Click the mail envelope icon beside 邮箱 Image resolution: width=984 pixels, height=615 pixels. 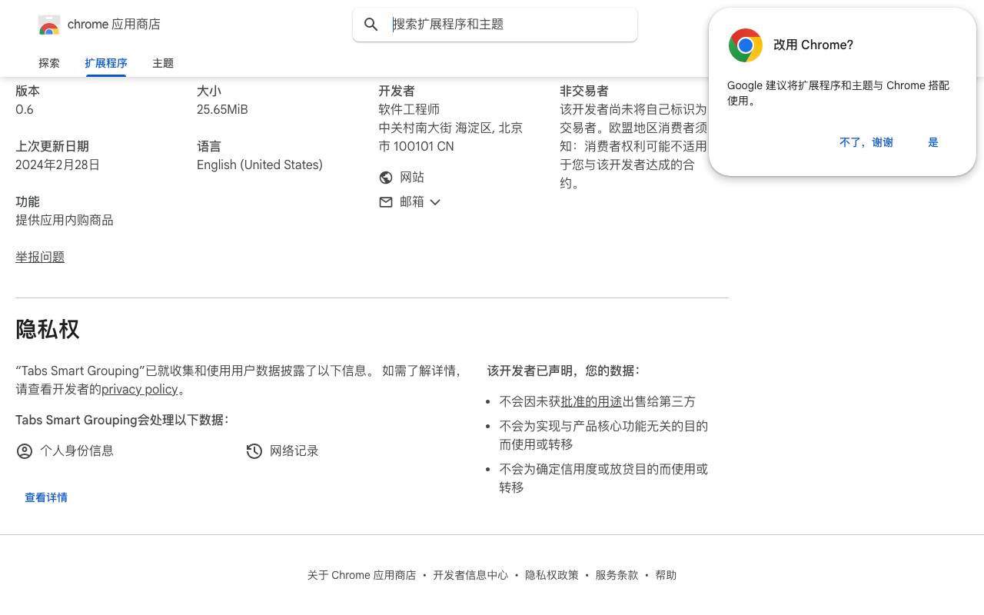(386, 202)
